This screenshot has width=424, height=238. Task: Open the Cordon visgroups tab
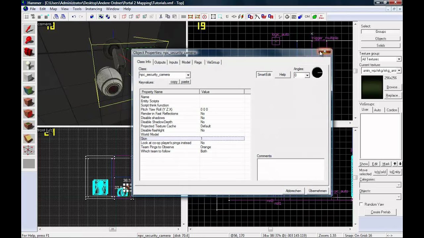click(392, 110)
